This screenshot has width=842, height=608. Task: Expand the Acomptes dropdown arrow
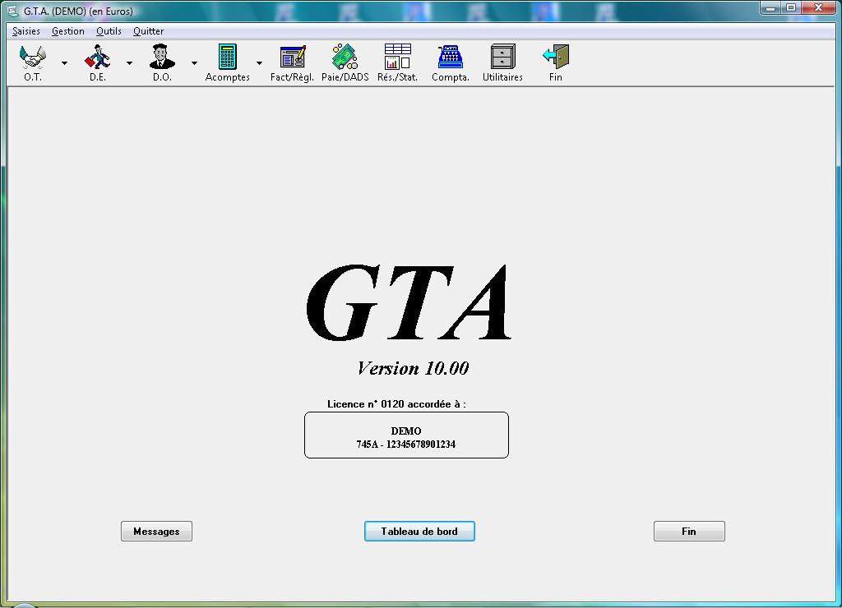[x=259, y=63]
